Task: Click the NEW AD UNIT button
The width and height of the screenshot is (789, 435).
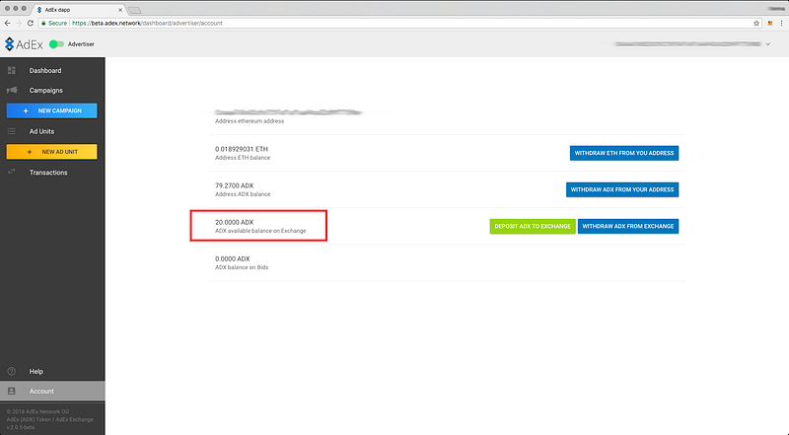Action: coord(52,152)
